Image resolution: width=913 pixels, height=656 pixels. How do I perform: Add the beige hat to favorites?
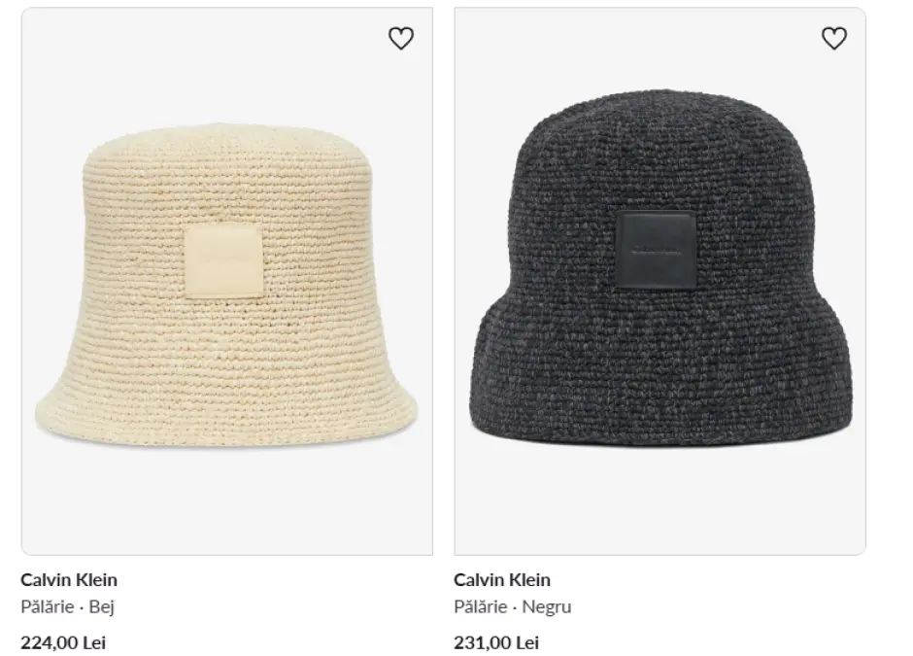[x=401, y=39]
